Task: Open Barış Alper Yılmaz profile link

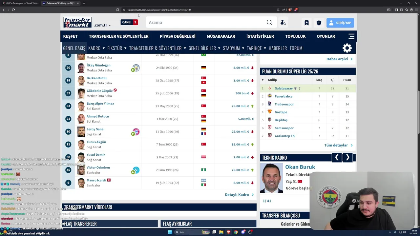Action: [100, 104]
